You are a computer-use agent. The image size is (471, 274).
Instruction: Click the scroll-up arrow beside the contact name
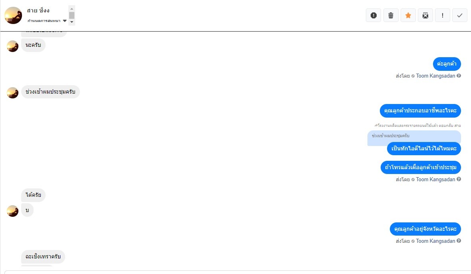(x=72, y=8)
